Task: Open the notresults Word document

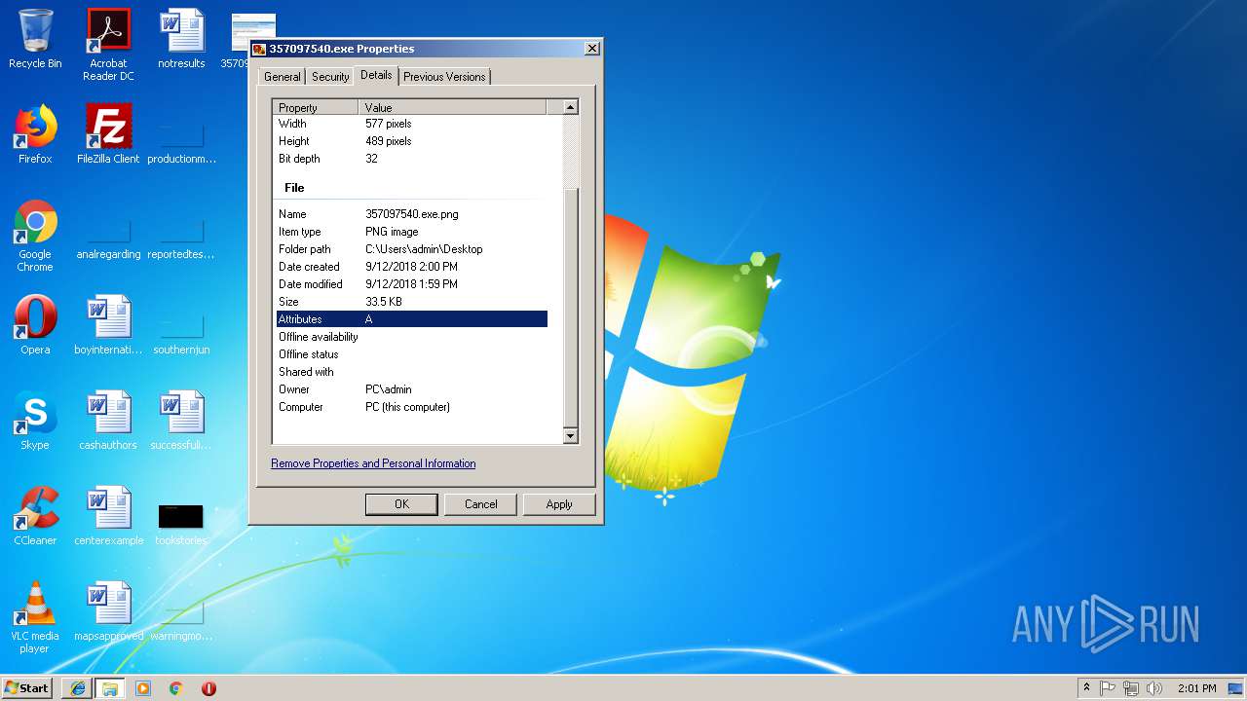Action: (181, 39)
